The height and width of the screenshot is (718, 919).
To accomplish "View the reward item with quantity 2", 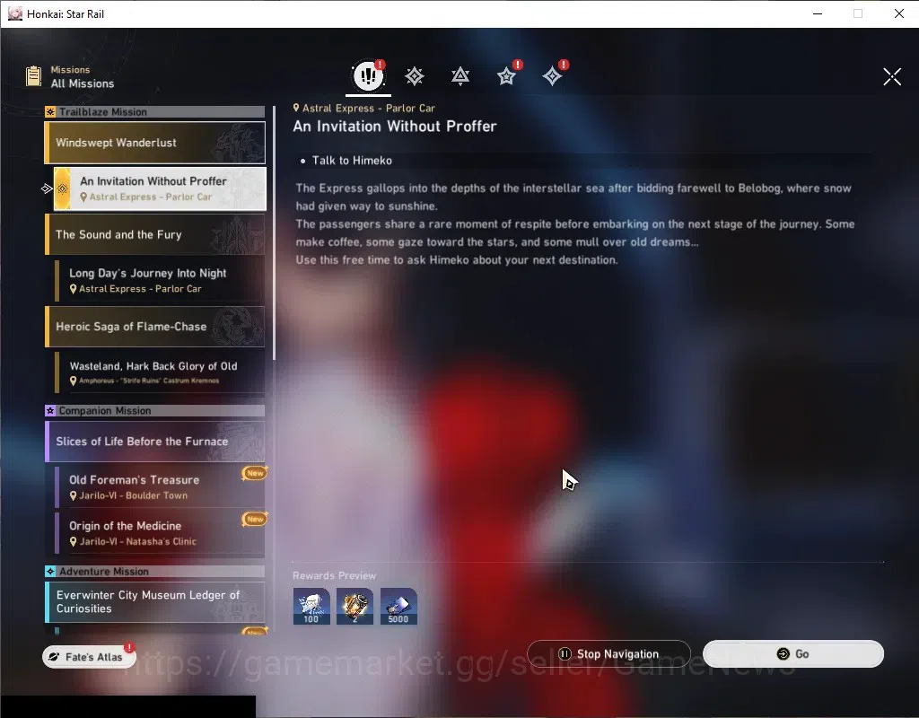I will pos(354,606).
